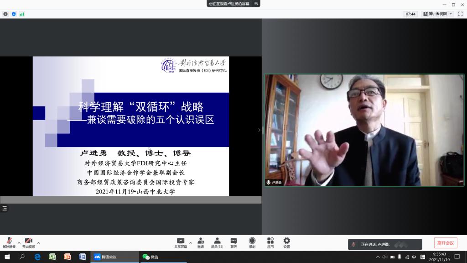Turn on the camera (开启视频)
This screenshot has width=467, height=263.
pyautogui.click(x=28, y=242)
